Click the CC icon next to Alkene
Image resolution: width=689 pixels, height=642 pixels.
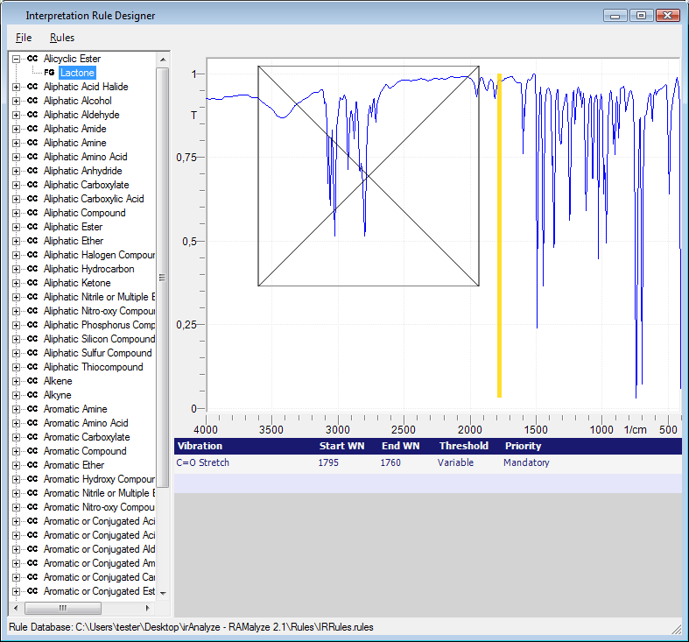[32, 381]
